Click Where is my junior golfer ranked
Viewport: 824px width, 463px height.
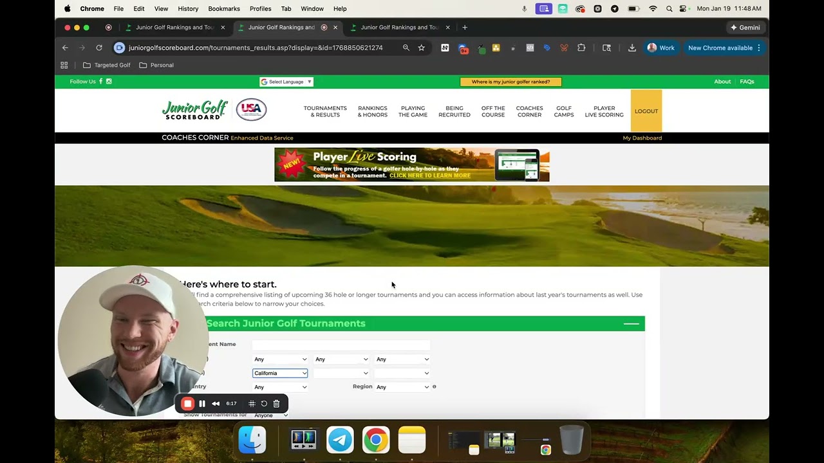(x=510, y=82)
